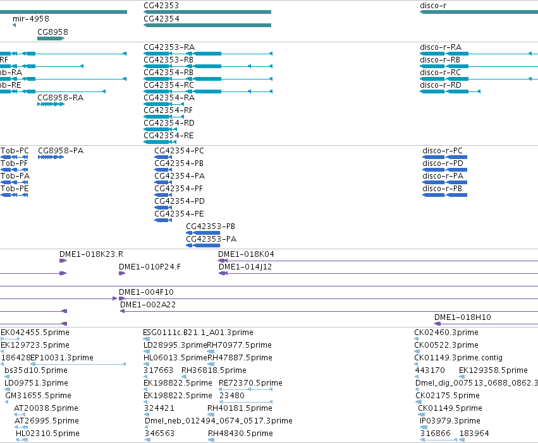Select protein Tob-PA

pos(15,176)
